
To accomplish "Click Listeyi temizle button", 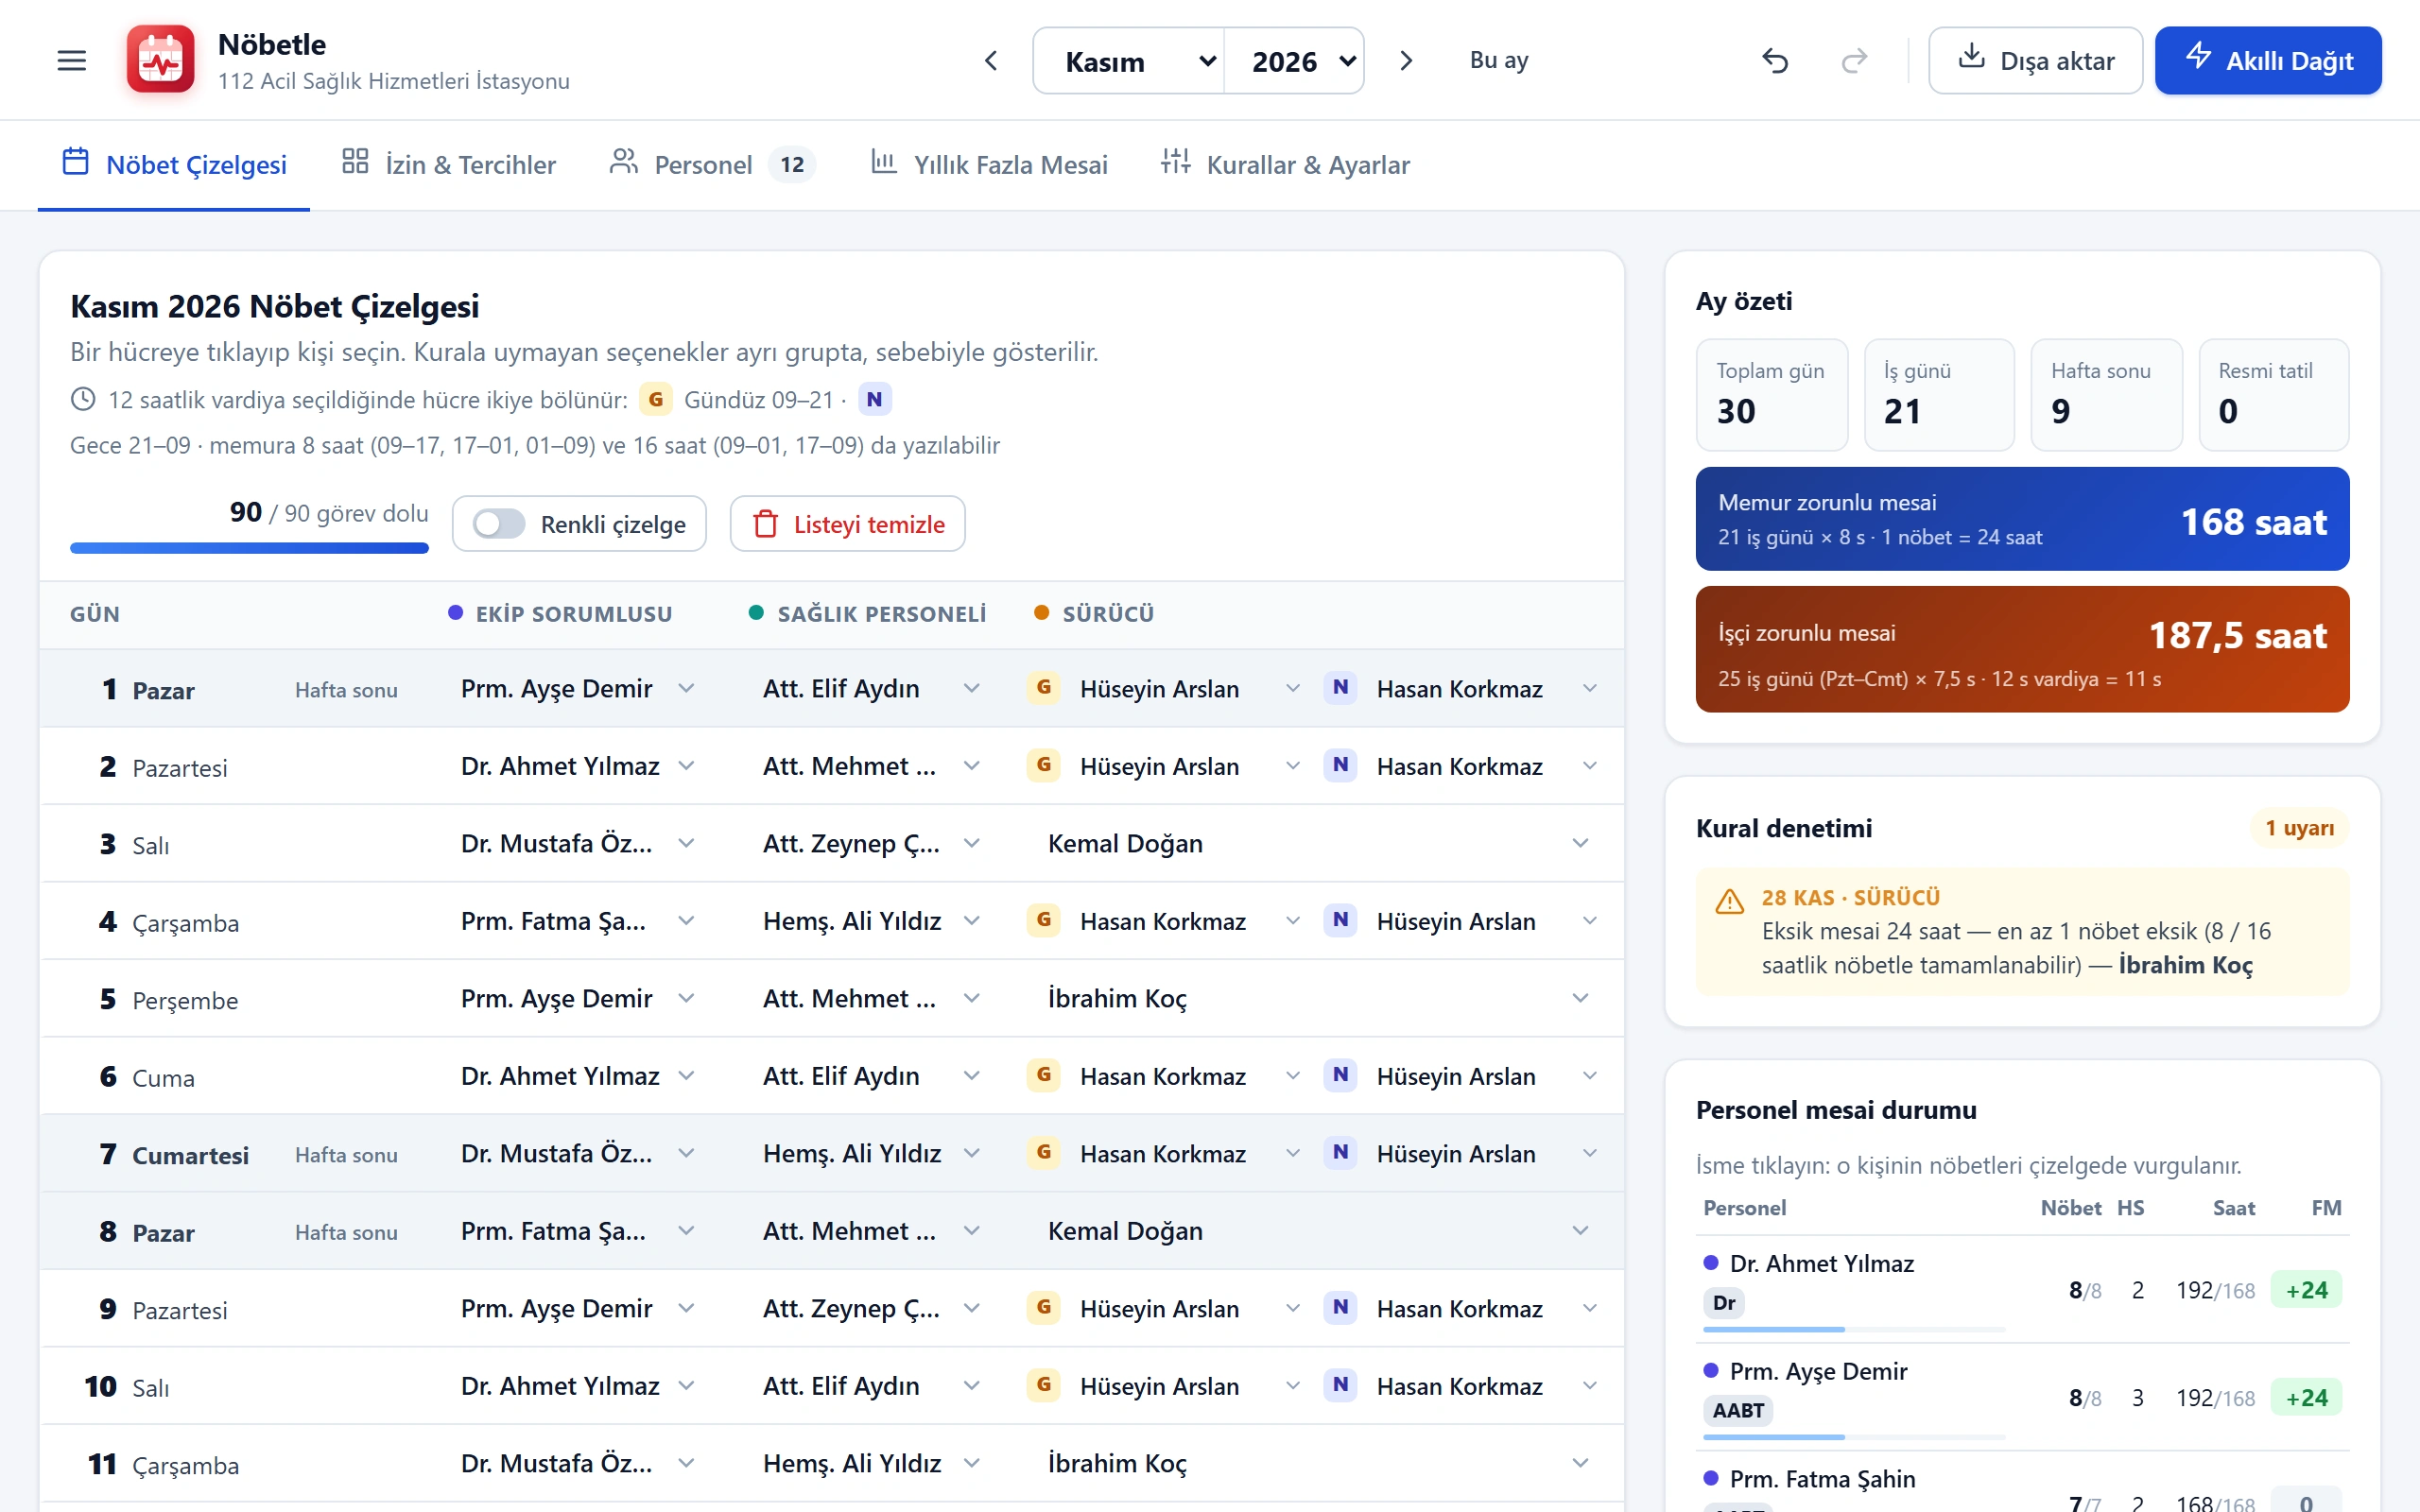I will point(847,524).
